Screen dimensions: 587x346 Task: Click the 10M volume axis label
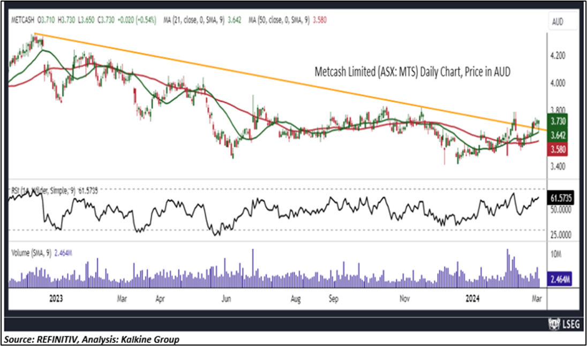(x=556, y=255)
